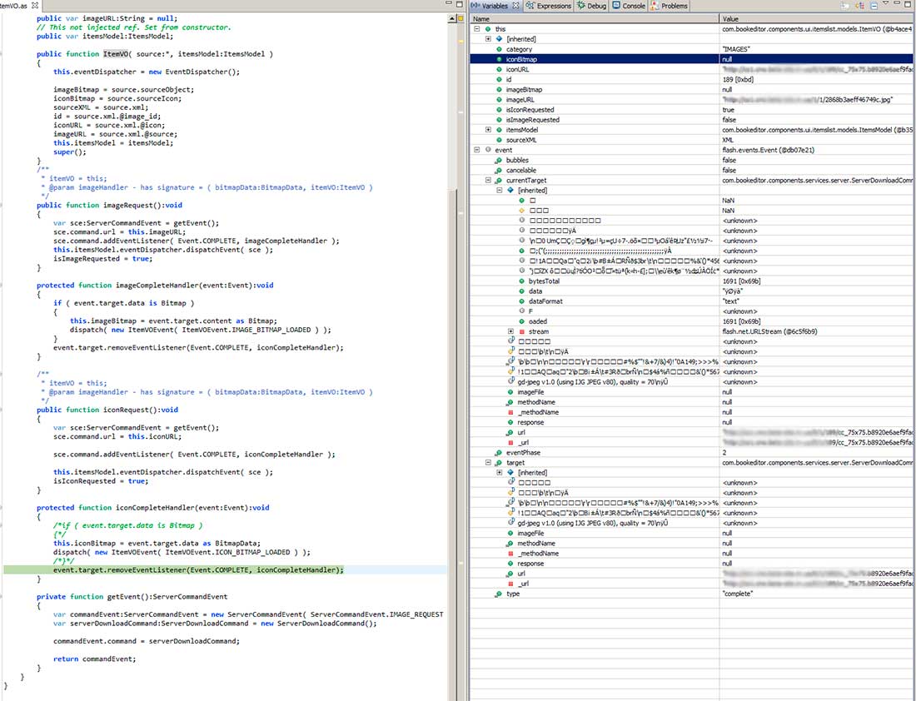Expand the itemsModel variable node
The height and width of the screenshot is (701, 916).
488,130
